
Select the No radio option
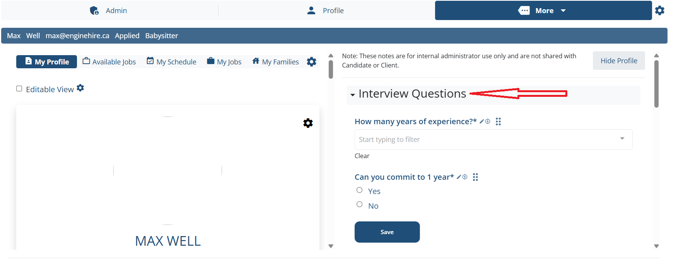click(x=359, y=204)
